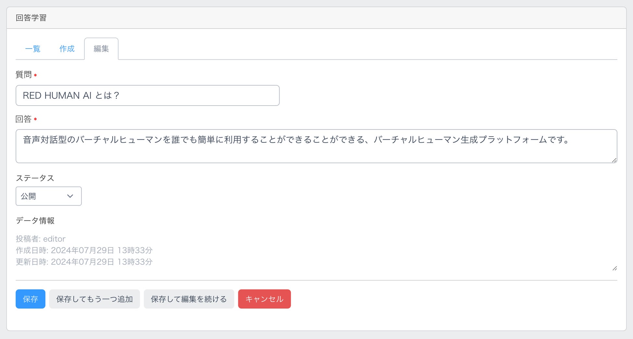Click the 更新日時 timestamp line
Viewport: 633px width, 339px height.
(x=84, y=262)
